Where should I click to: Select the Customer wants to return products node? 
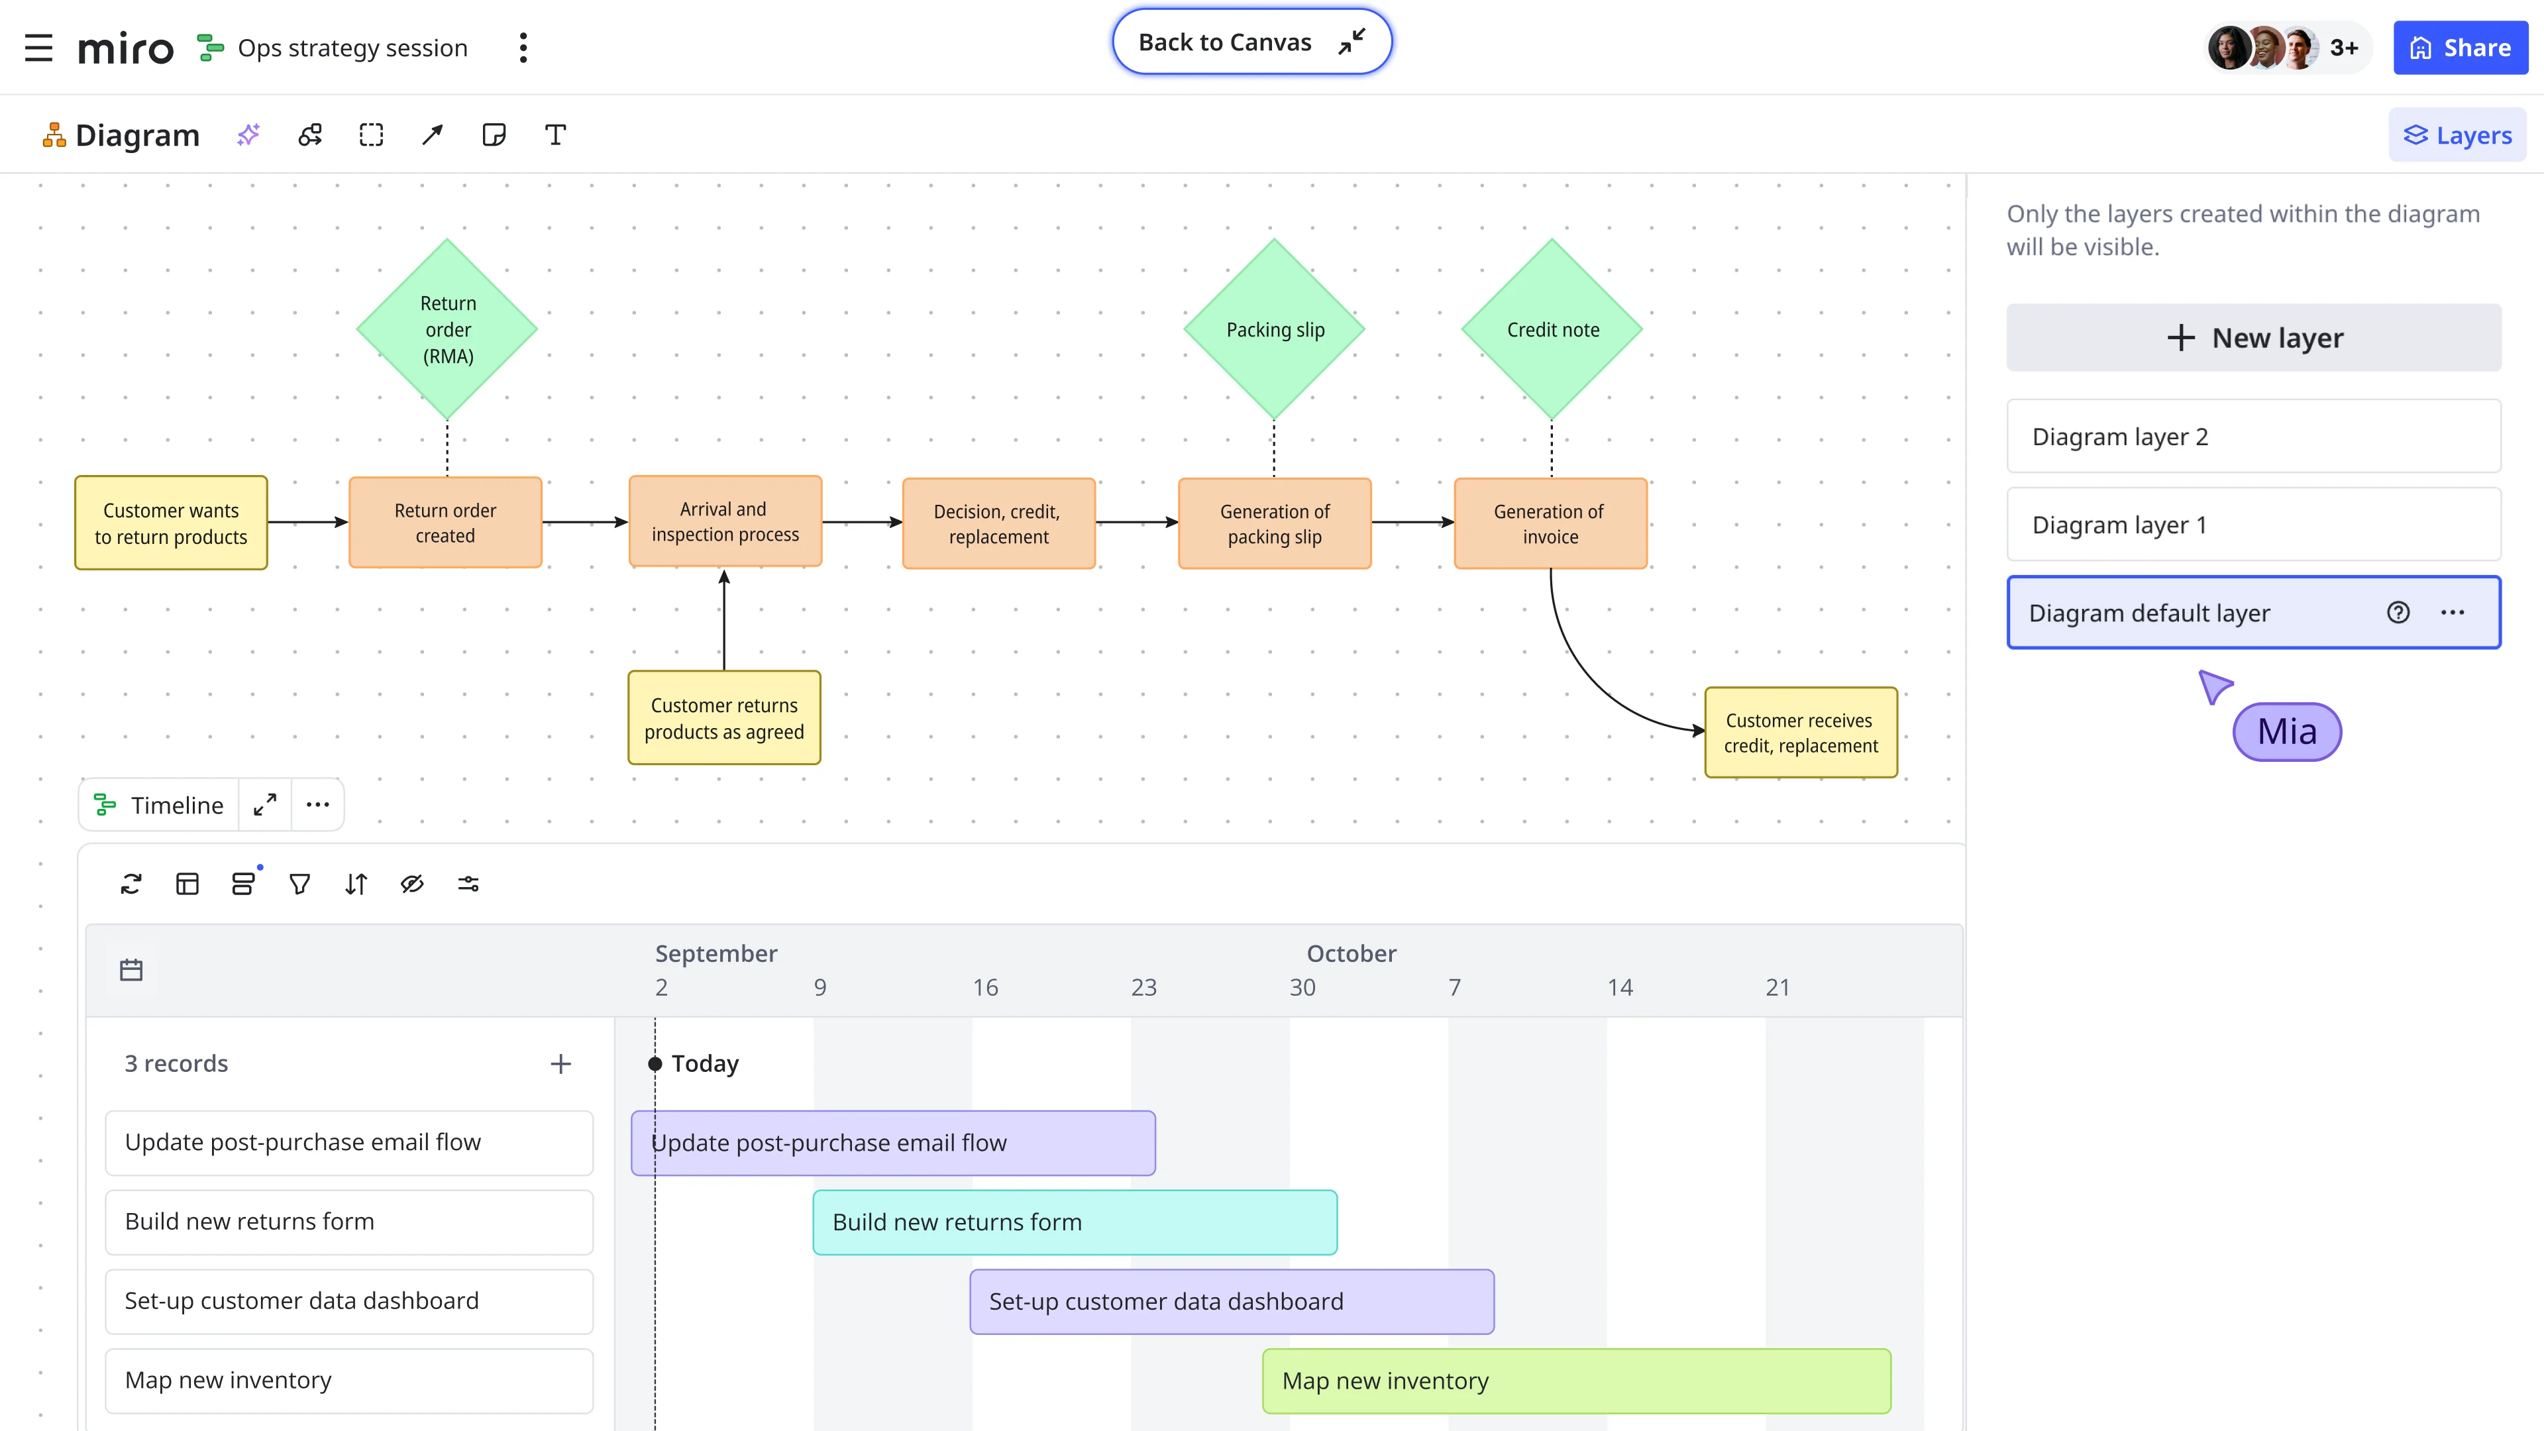[171, 523]
